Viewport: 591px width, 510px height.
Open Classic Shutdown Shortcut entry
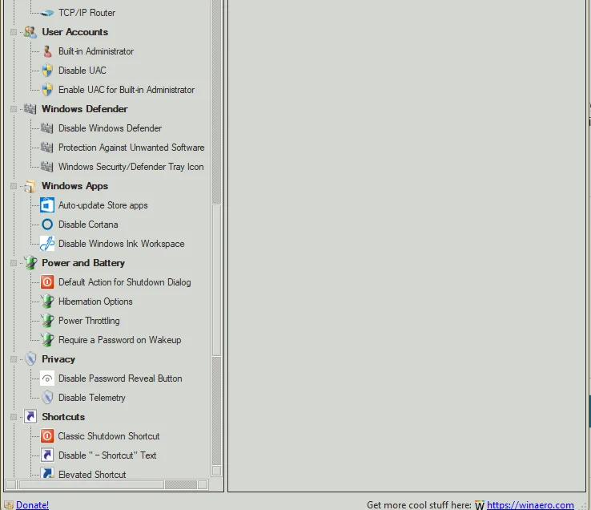109,436
